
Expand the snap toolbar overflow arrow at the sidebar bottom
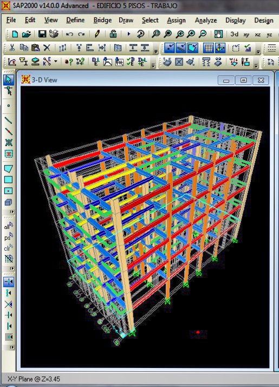11,347
